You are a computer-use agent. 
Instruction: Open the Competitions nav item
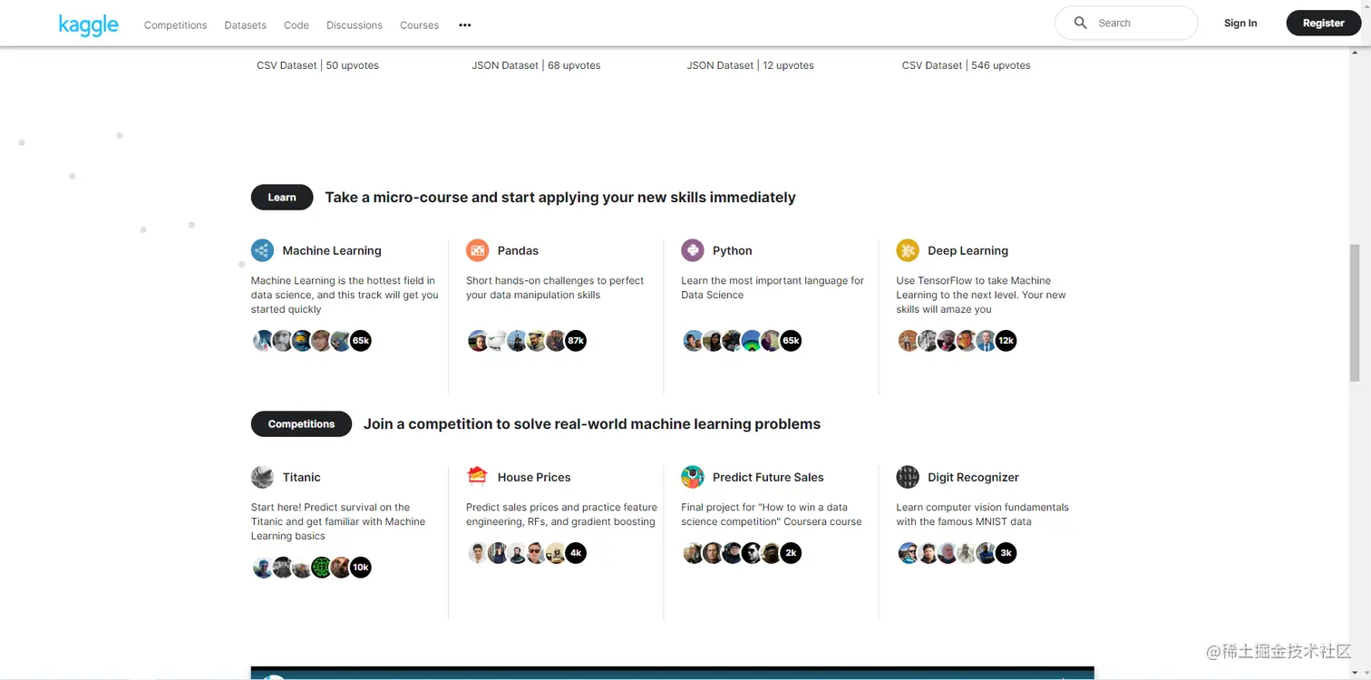click(176, 25)
